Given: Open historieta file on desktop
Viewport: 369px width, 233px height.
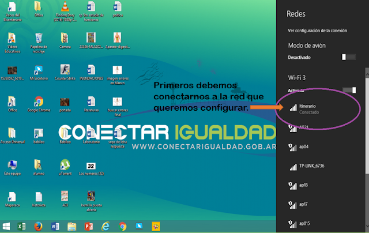Looking at the screenshot, I should pos(39,200).
